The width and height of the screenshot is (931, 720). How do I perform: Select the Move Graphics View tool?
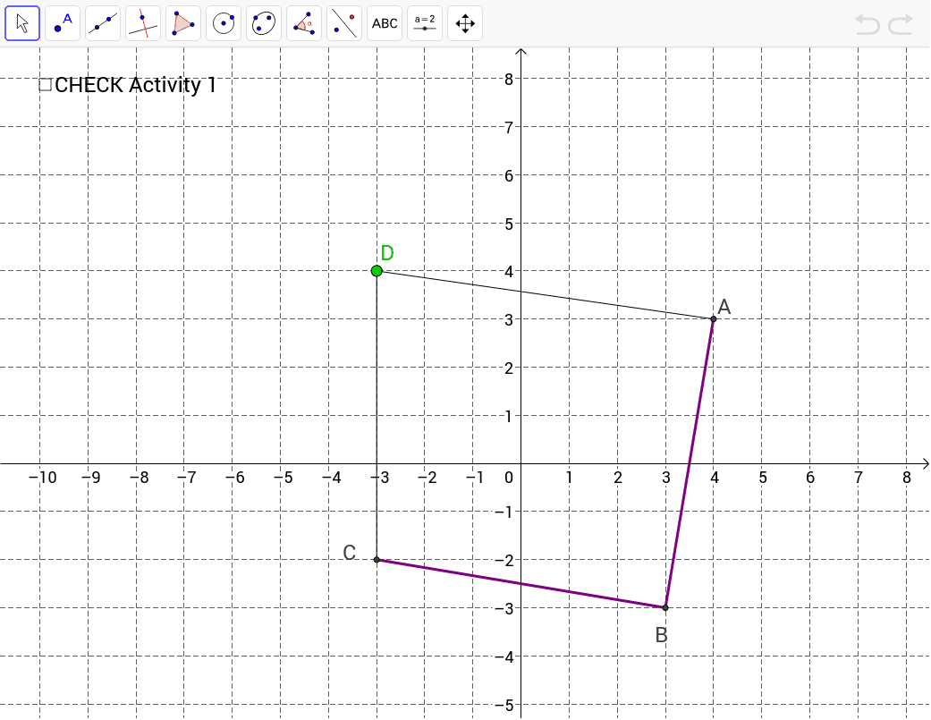tap(465, 24)
